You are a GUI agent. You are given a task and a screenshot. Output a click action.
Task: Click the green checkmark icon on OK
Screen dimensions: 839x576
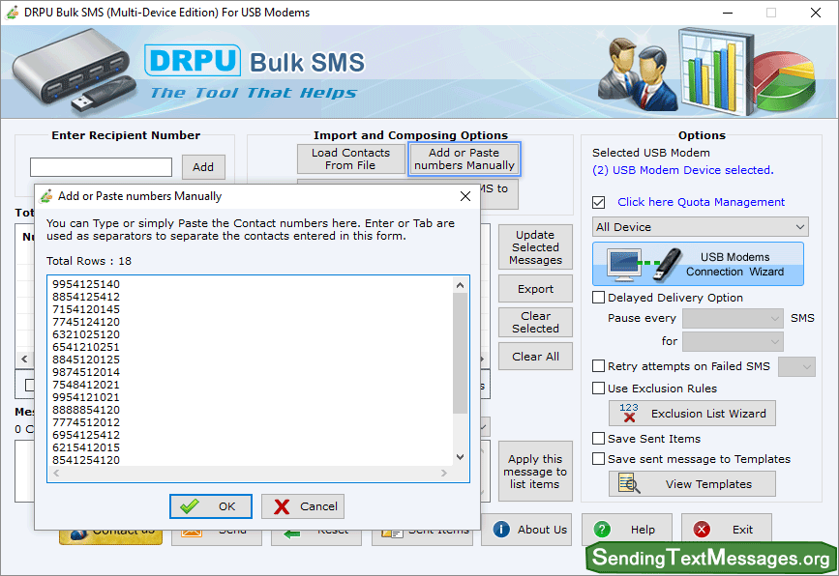tap(190, 506)
